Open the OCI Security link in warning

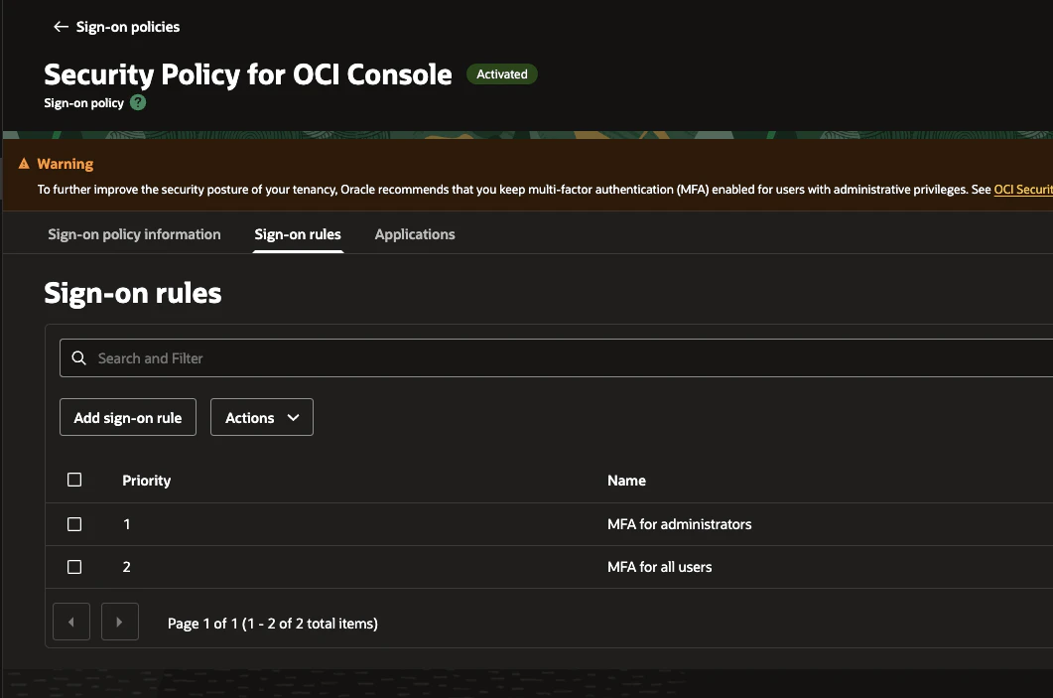click(1023, 190)
